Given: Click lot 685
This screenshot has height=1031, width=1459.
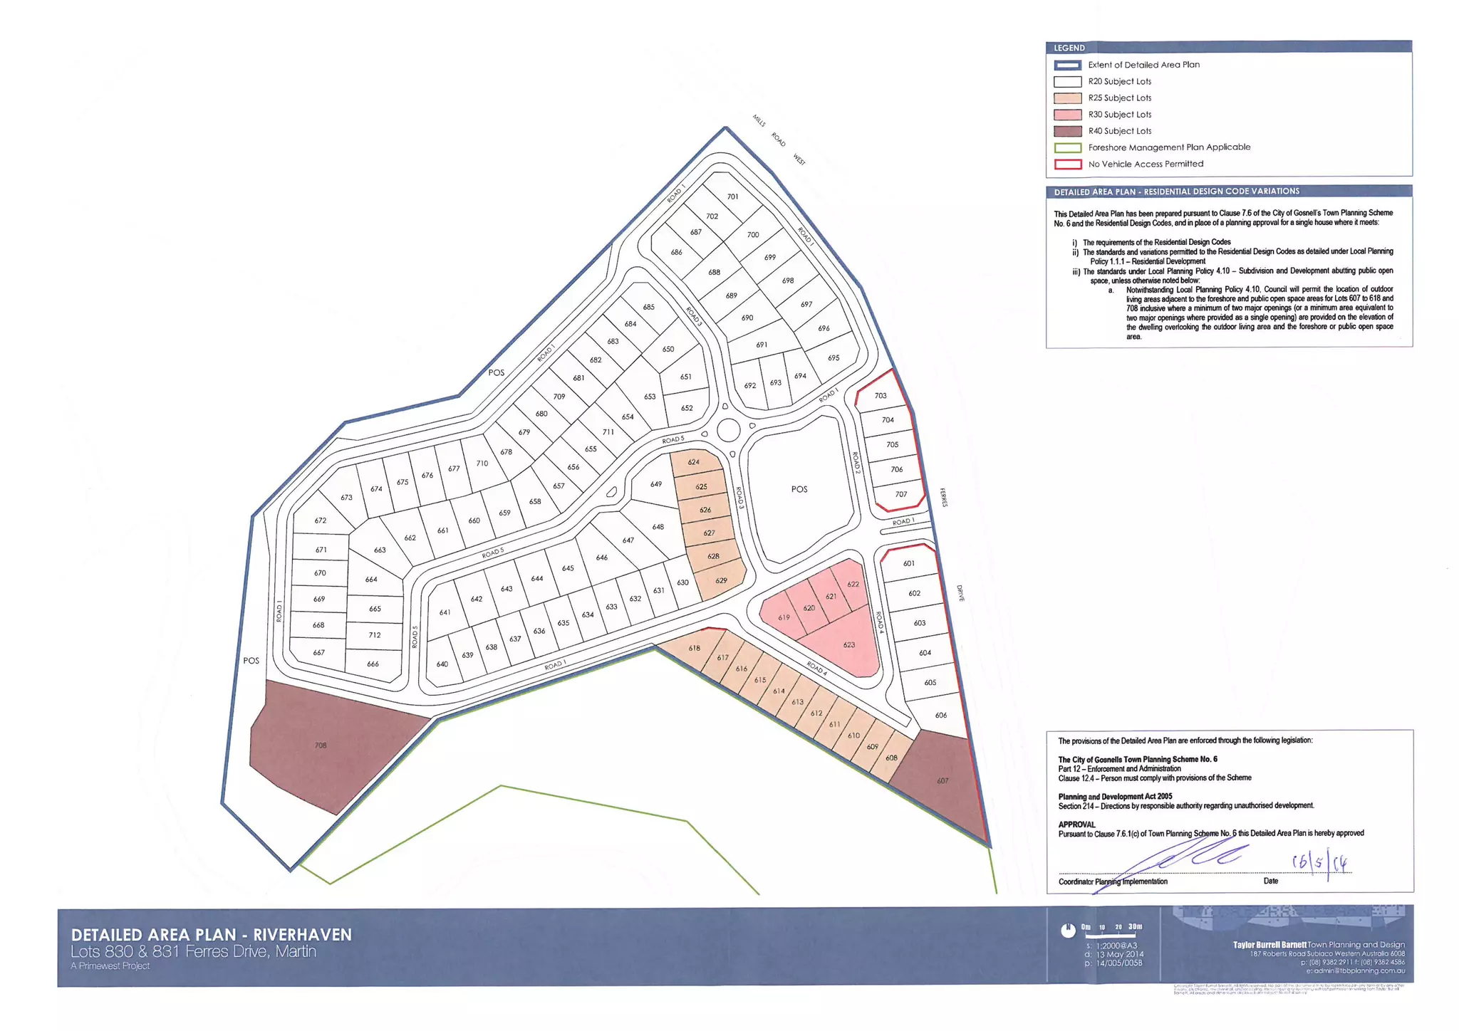Looking at the screenshot, I should [649, 308].
